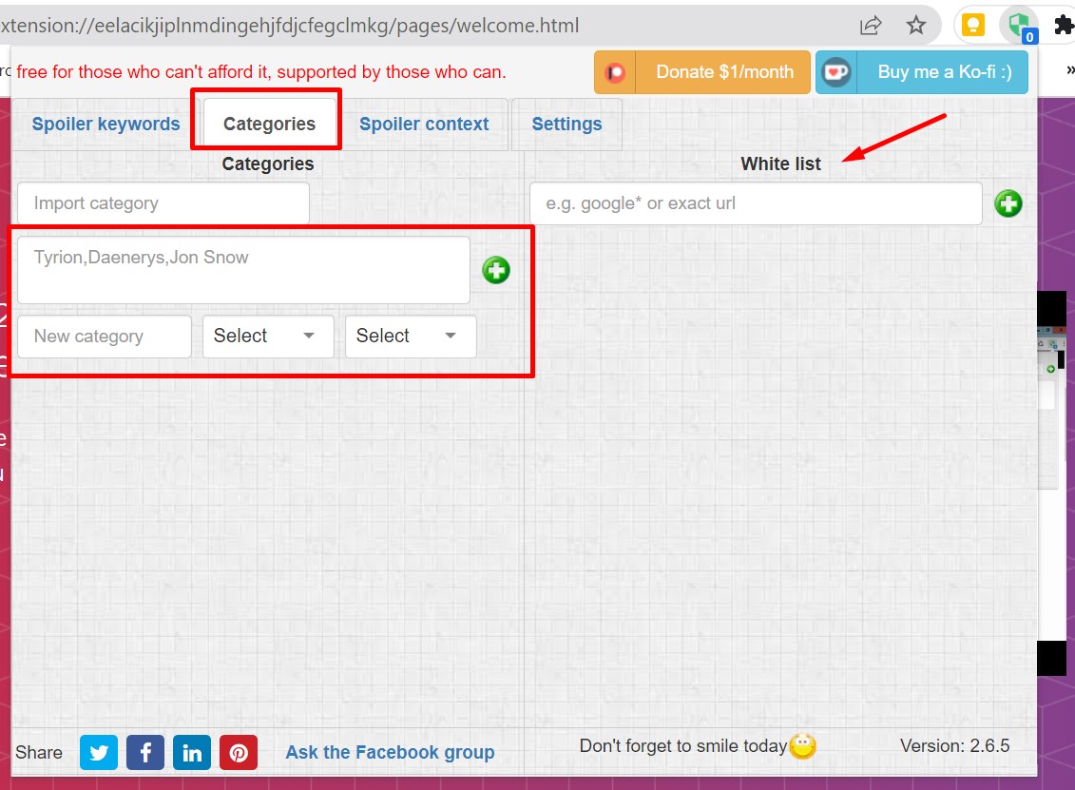The image size is (1075, 790).
Task: Open the extensions puzzle piece menu
Action: (1064, 26)
